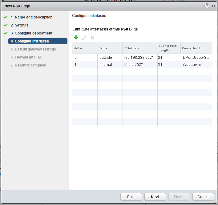The image size is (218, 205).
Task: Open the help question mark icon
Action: [x=207, y=6]
